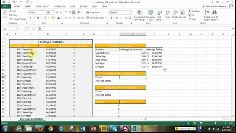Apply Percent Style format
236x133 pixels.
click(x=117, y=18)
